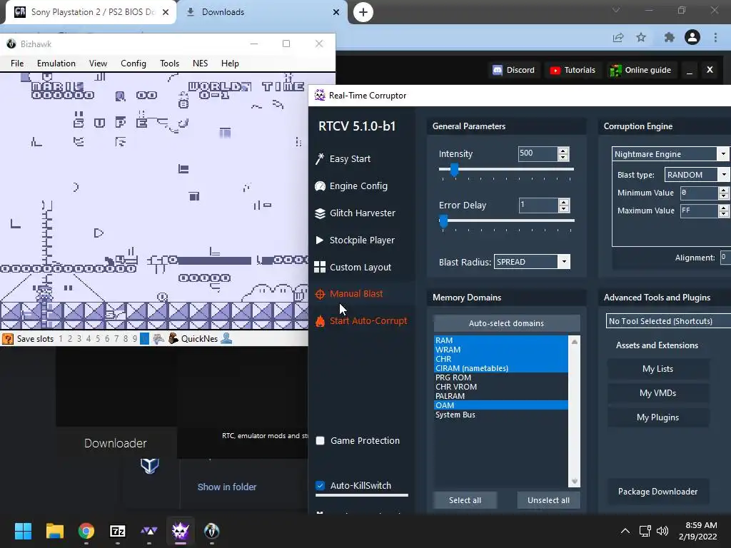Select CHR VROM memory domain
Image resolution: width=731 pixels, height=548 pixels.
tap(500, 387)
